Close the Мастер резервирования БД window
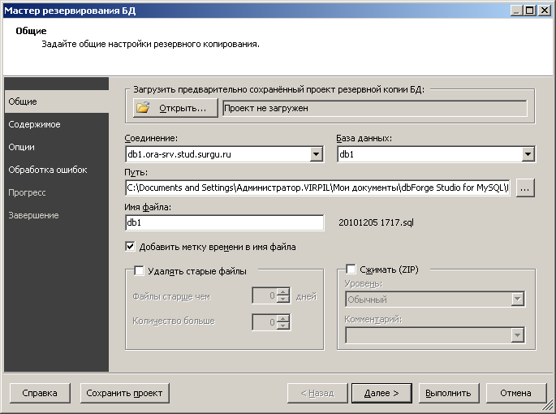 [544, 11]
